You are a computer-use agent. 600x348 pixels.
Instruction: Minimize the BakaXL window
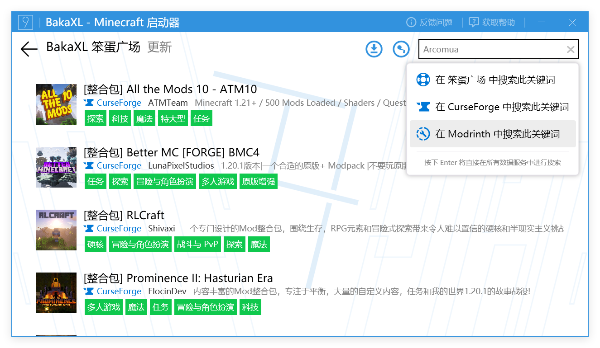[x=542, y=22]
